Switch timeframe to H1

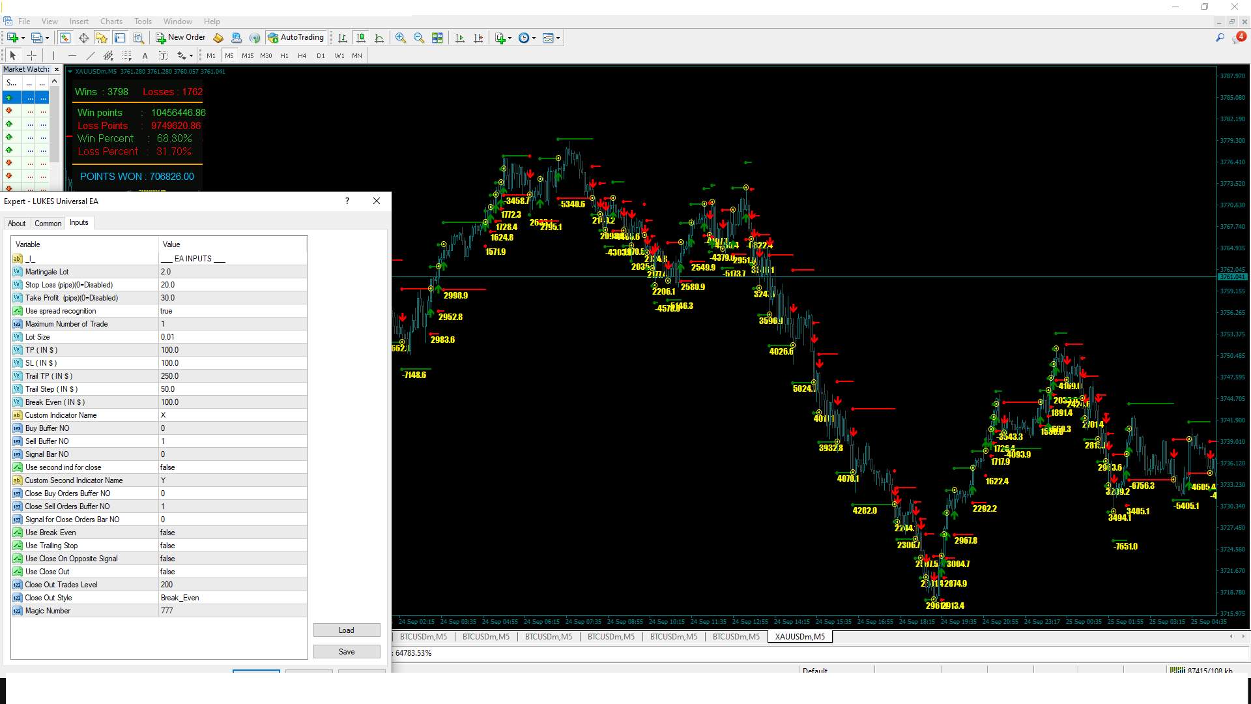coord(284,56)
